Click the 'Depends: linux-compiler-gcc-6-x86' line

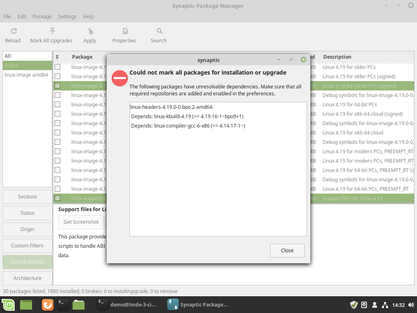point(188,126)
